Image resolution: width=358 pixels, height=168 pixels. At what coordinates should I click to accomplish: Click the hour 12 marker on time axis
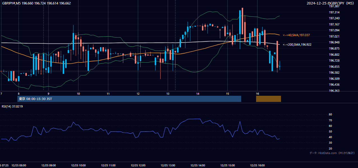(138, 94)
